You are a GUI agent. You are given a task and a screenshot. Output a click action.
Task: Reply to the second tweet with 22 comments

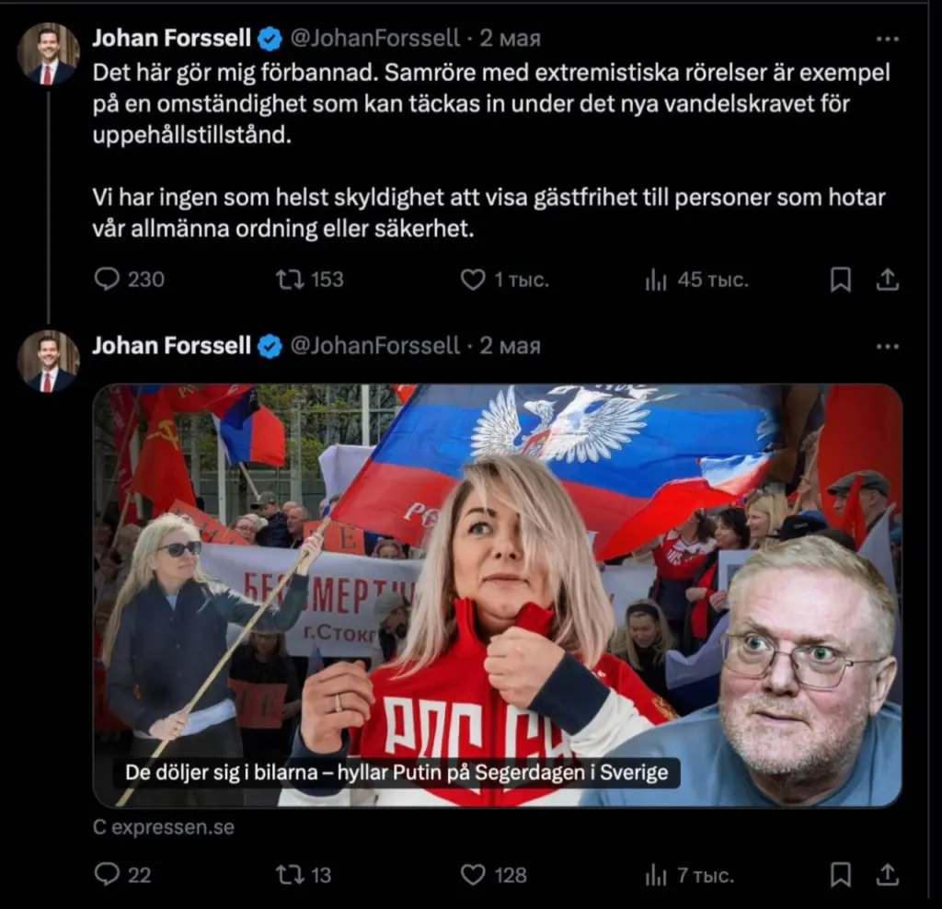[x=122, y=875]
